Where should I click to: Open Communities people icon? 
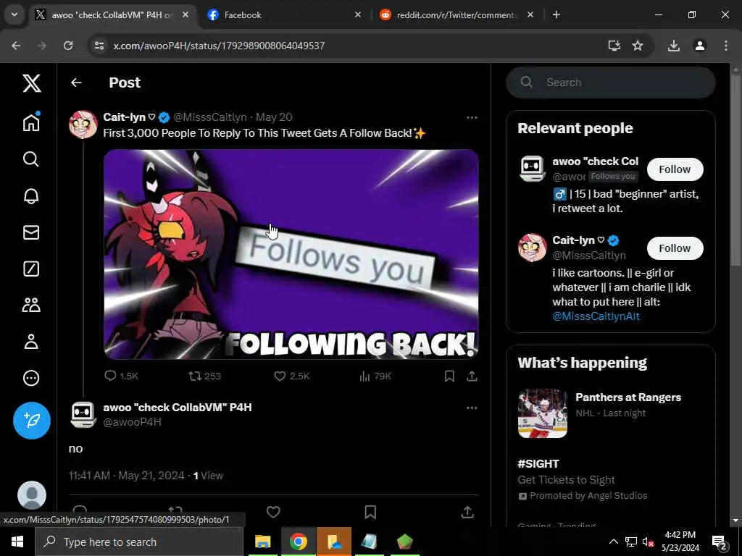[x=31, y=305]
